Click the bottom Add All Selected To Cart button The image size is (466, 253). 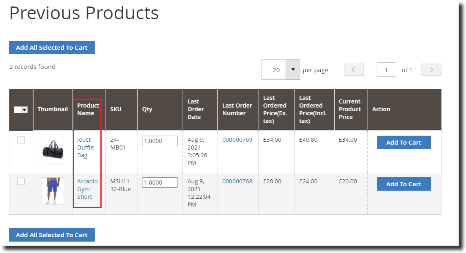pos(51,235)
